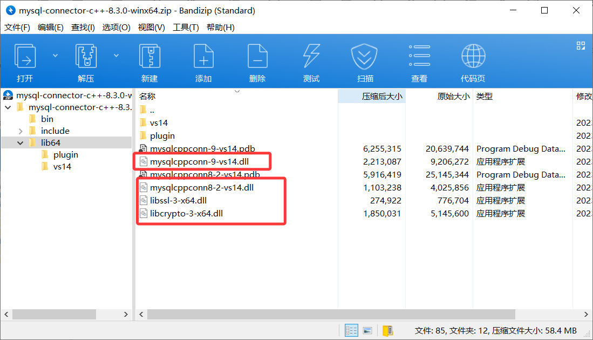
Task: Click right scroll arrow of the file list
Action: click(x=586, y=314)
